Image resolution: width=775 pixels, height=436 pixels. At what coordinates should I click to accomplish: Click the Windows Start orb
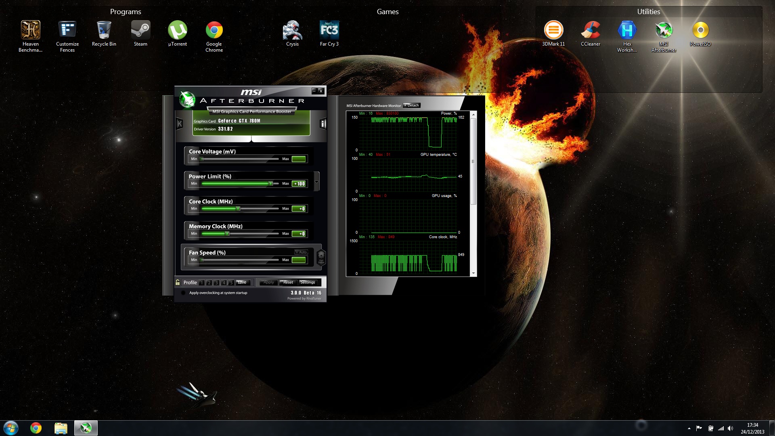[x=11, y=428]
